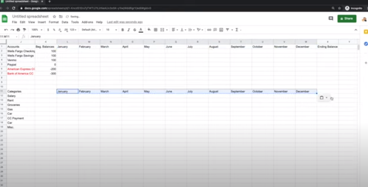Expand merge cells options arrow
Viewport: 368px width, 187px height.
pos(167,30)
